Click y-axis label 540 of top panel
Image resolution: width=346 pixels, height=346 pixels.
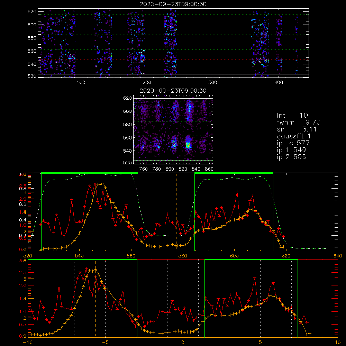32,64
